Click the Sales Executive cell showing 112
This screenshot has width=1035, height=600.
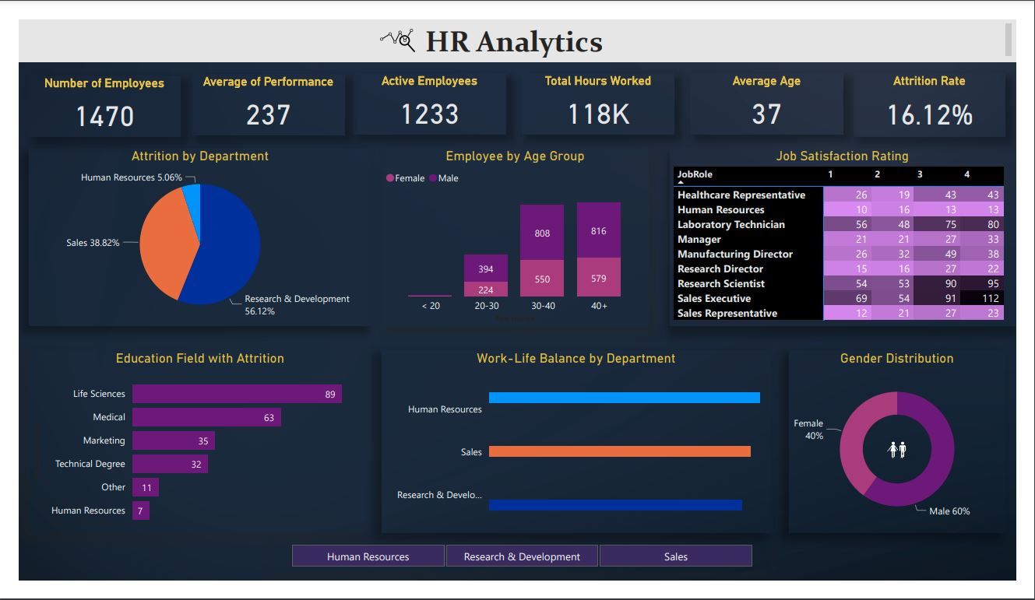[981, 298]
